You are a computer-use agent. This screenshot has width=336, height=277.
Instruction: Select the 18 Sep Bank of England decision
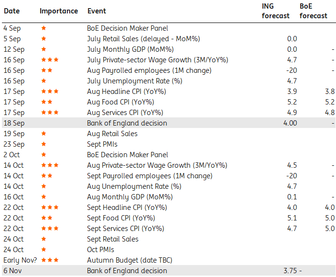(127, 123)
